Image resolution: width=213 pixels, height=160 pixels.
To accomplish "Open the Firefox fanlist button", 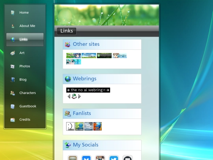I will (97, 126).
